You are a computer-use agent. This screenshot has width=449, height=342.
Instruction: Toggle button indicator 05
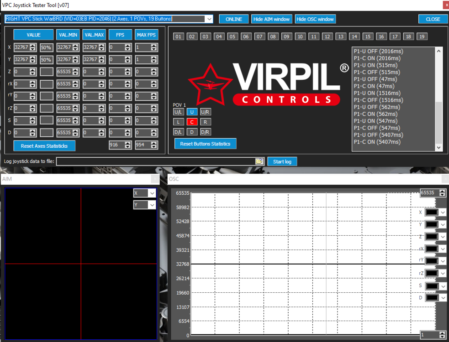pyautogui.click(x=232, y=36)
